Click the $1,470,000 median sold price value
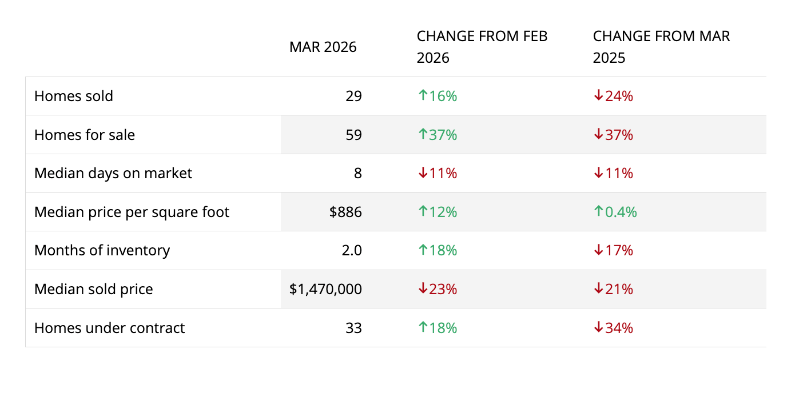Screen dimensions: 795x393 pos(325,289)
